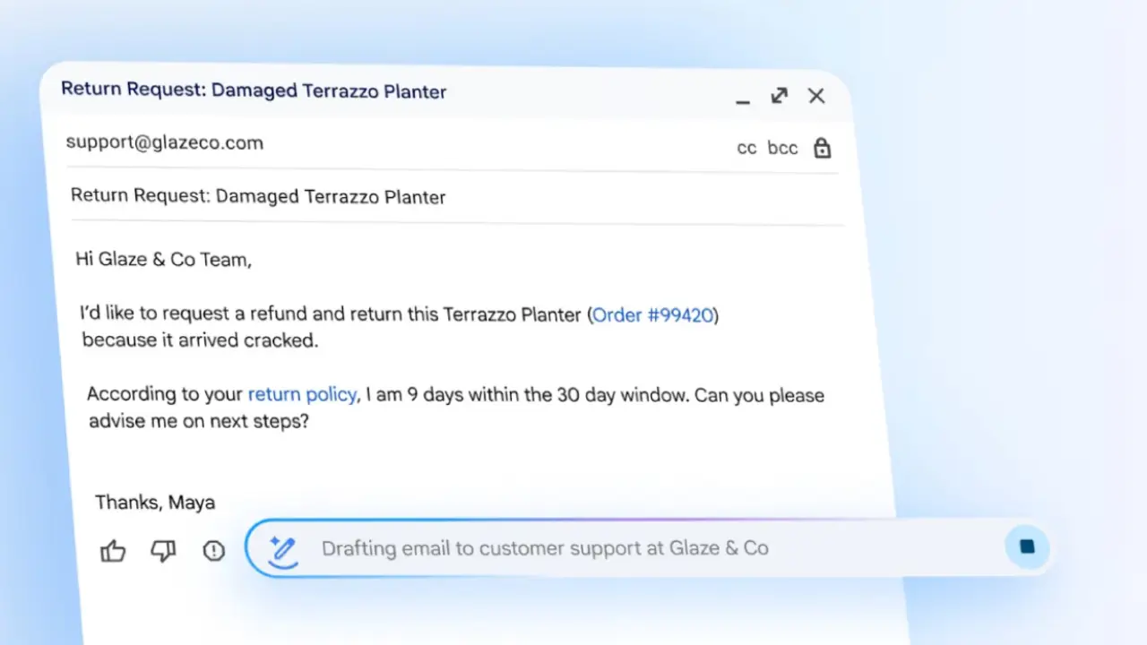Screen dimensions: 1147x645
Task: Click the compose window title bar text
Action: coord(254,90)
